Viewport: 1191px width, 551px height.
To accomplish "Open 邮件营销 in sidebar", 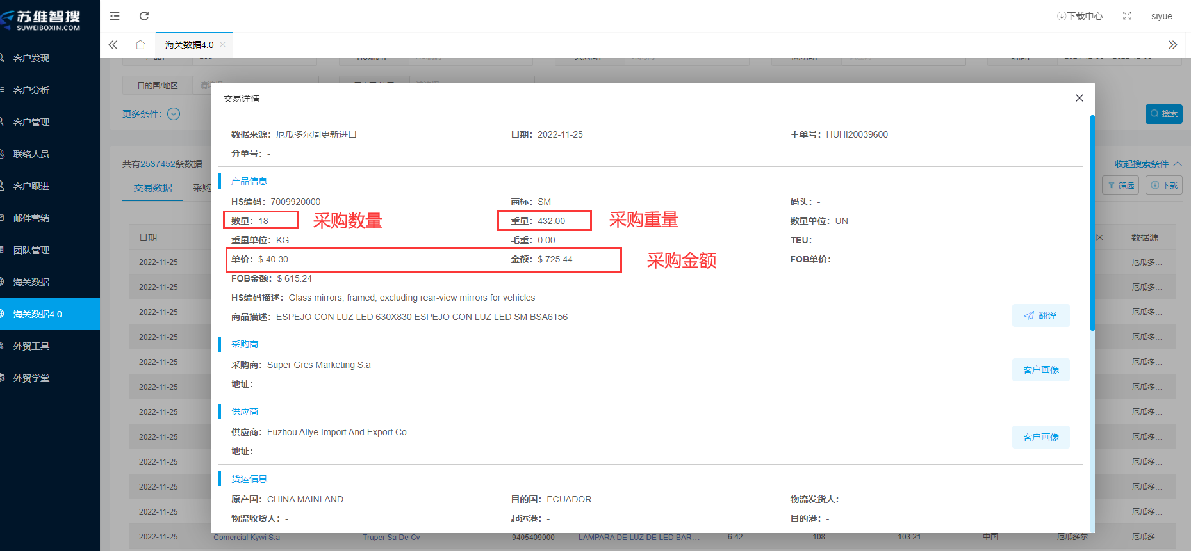I will 50,218.
